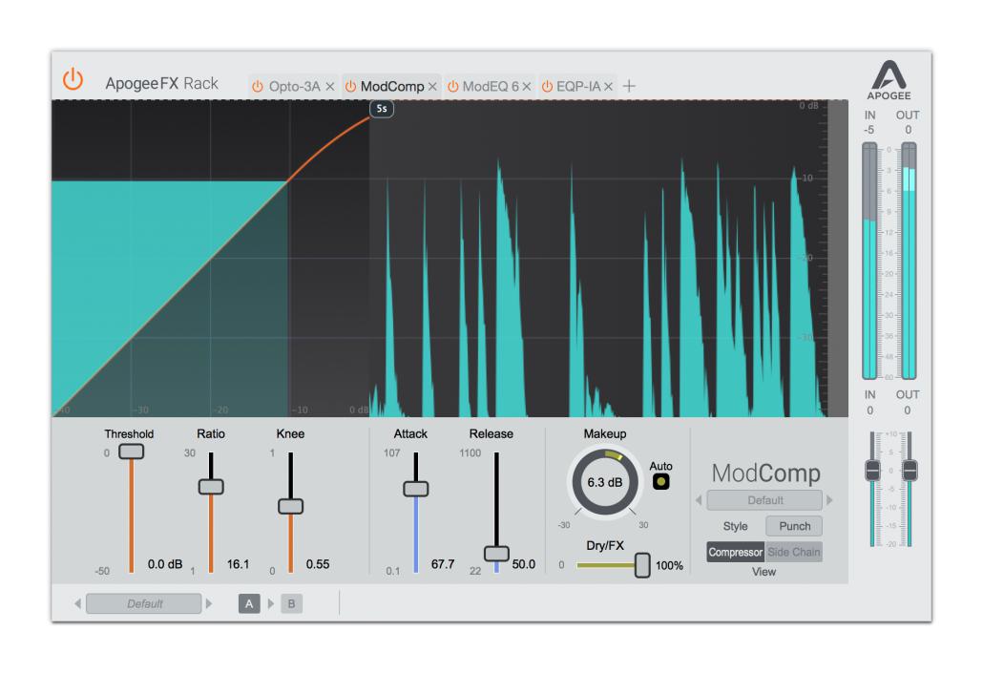The height and width of the screenshot is (673, 983).
Task: Toggle the EQP-IA tab power icon
Action: pyautogui.click(x=548, y=86)
